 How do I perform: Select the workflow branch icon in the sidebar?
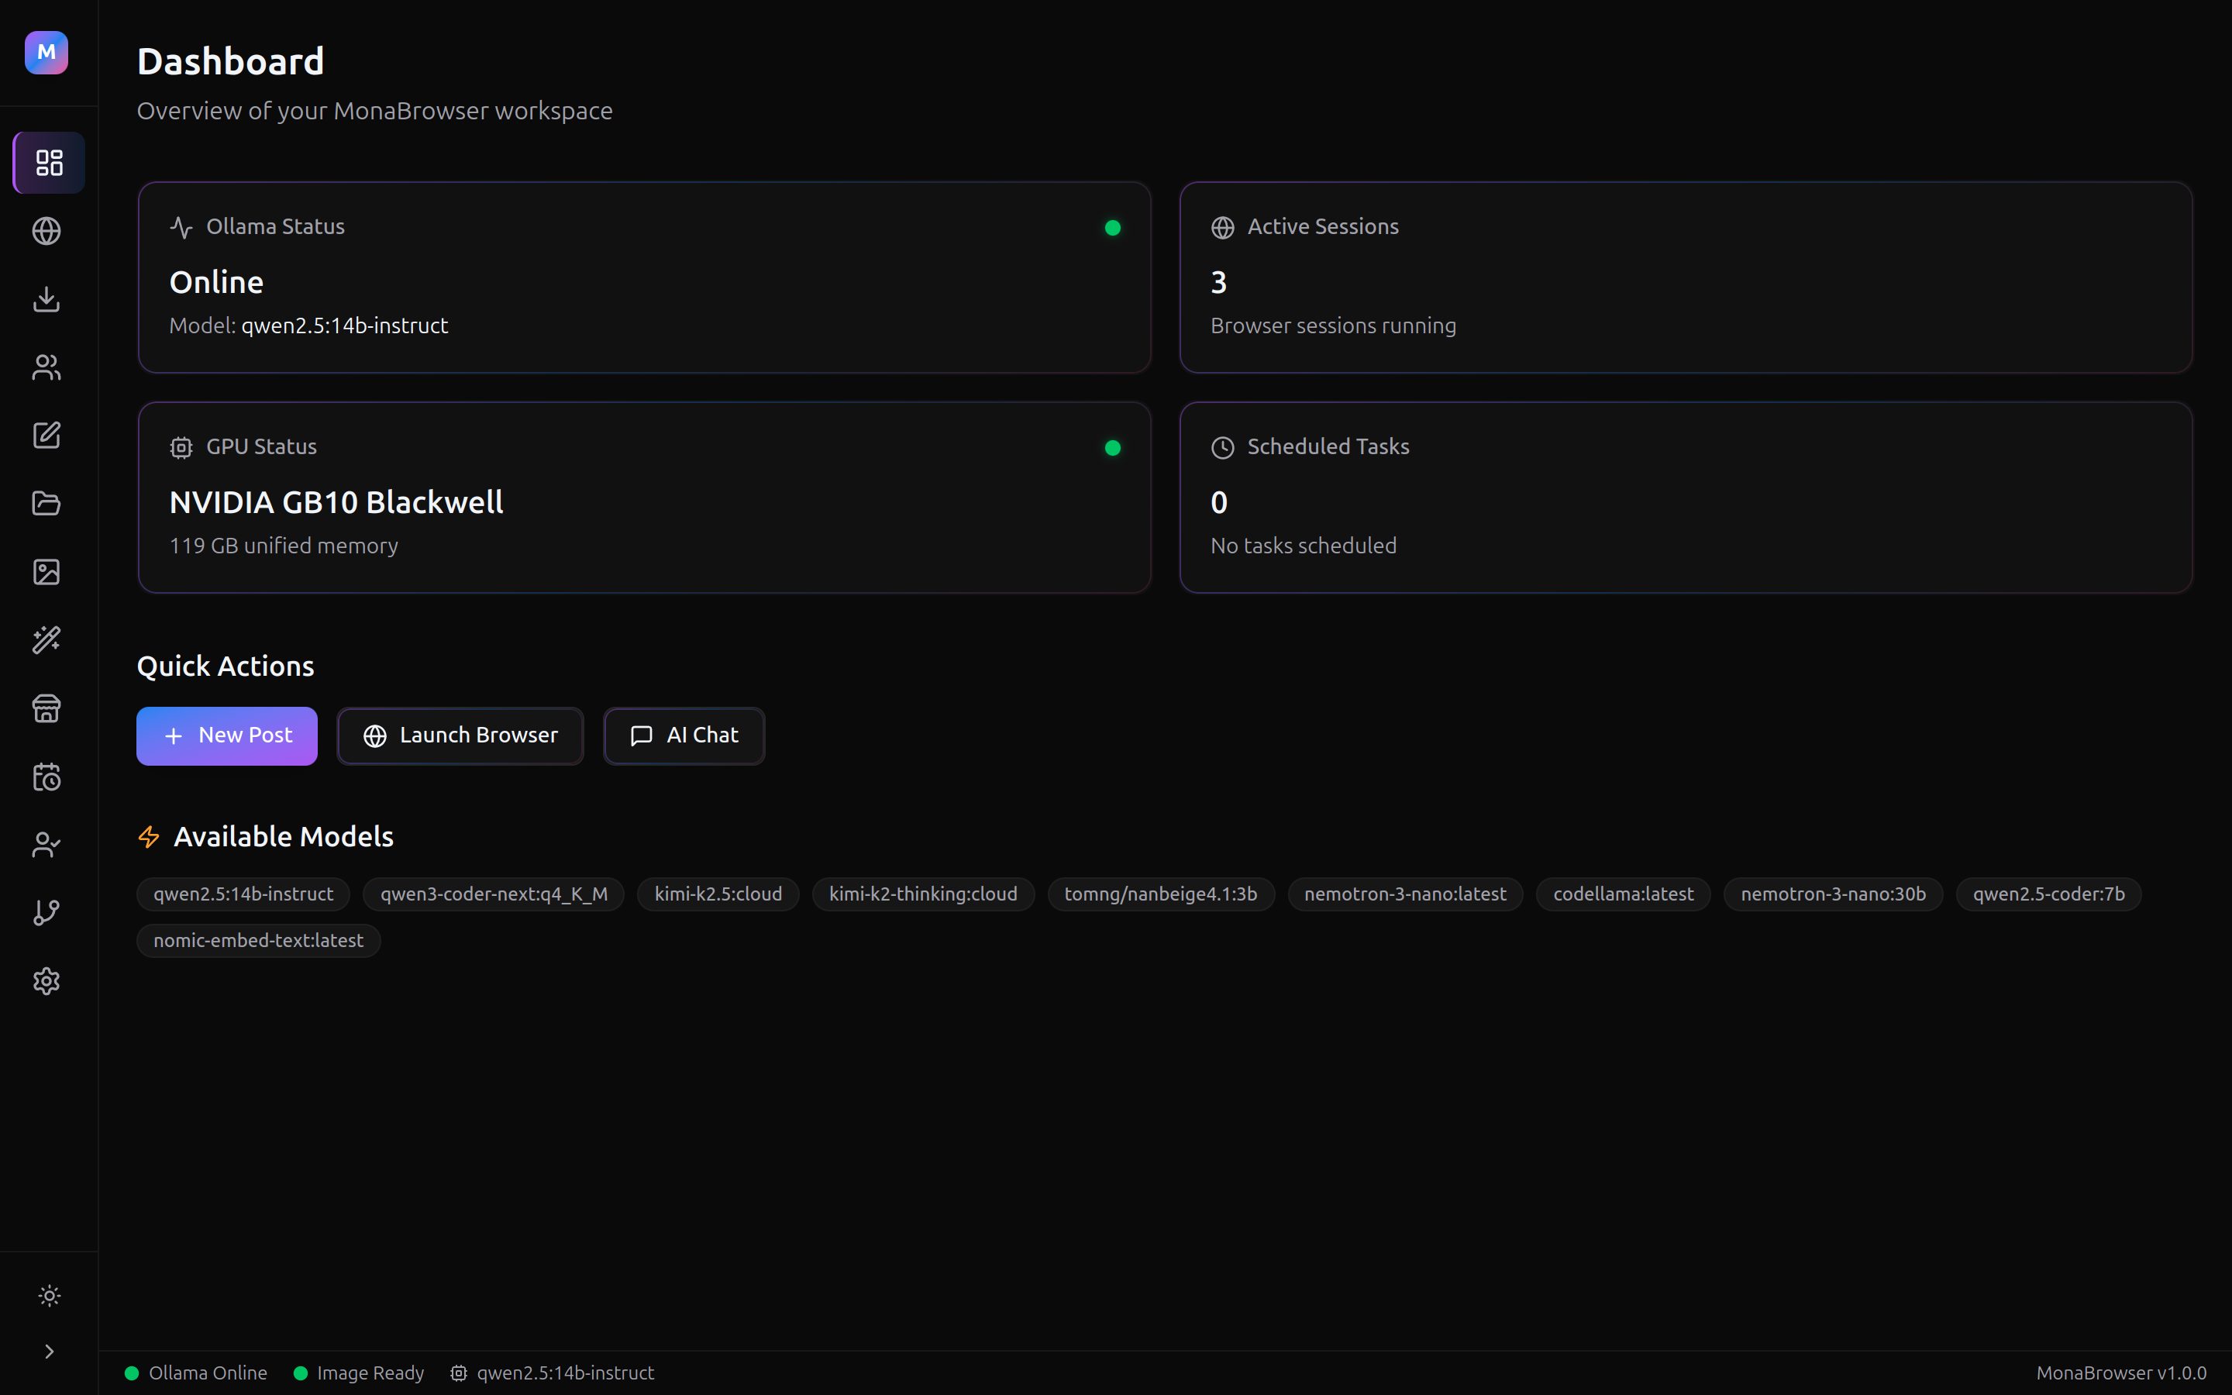(47, 912)
